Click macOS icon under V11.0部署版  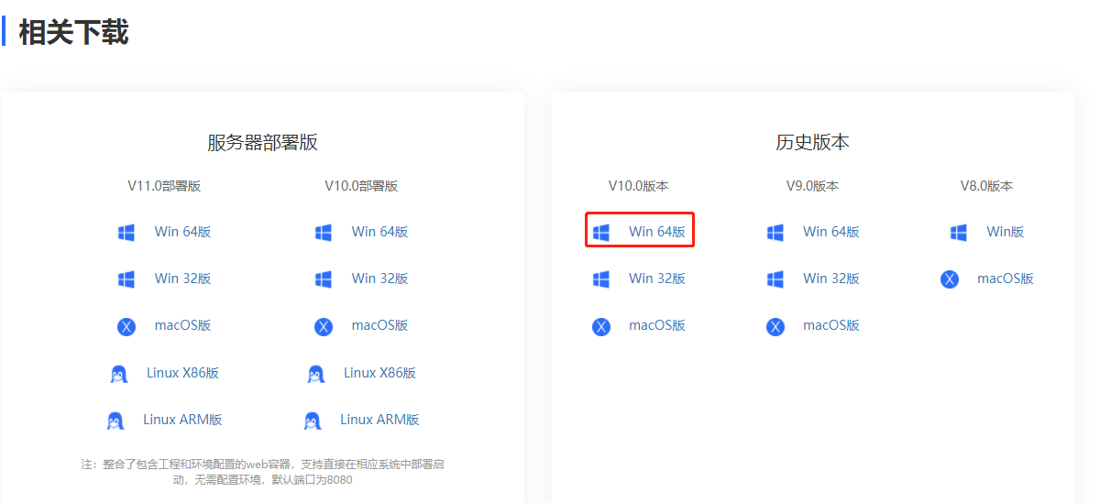pos(126,326)
